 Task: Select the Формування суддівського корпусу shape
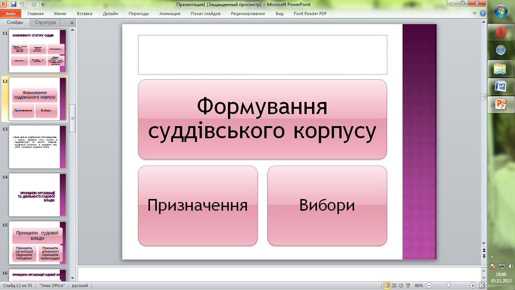click(262, 119)
